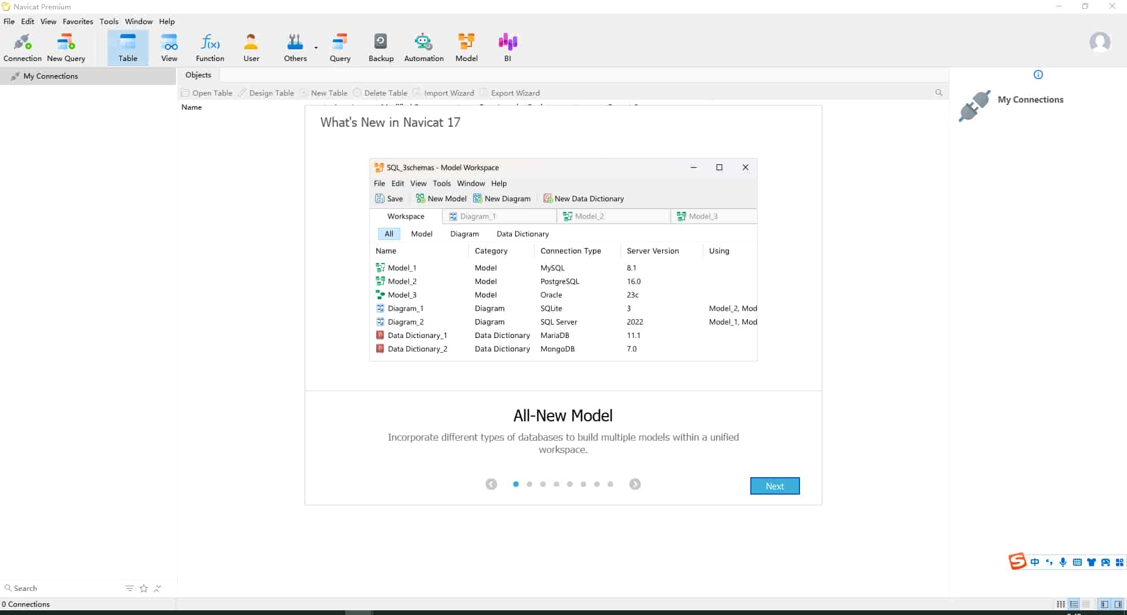1127x615 pixels.
Task: Click the user account avatar icon
Action: 1099,42
